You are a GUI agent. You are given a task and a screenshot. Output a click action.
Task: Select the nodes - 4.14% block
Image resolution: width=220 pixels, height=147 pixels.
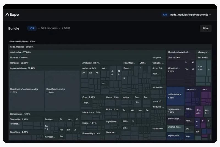(x=91, y=68)
